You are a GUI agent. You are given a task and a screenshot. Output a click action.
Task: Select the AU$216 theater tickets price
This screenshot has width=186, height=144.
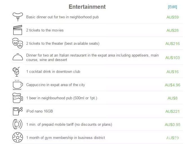(172, 44)
